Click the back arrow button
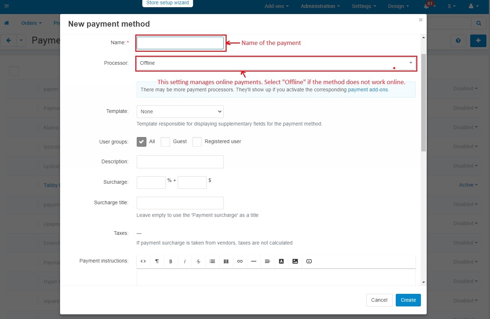 (9, 41)
